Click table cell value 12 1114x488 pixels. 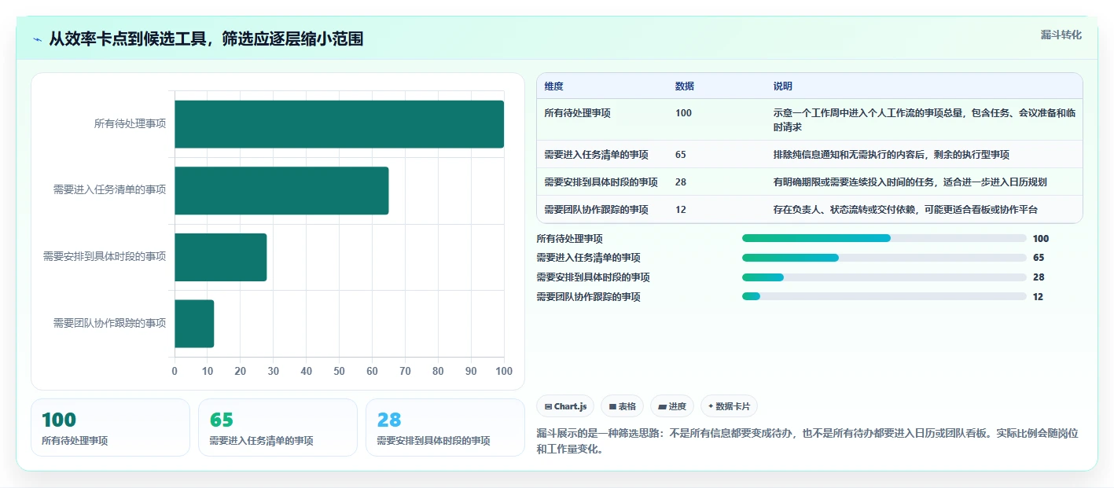tap(681, 210)
